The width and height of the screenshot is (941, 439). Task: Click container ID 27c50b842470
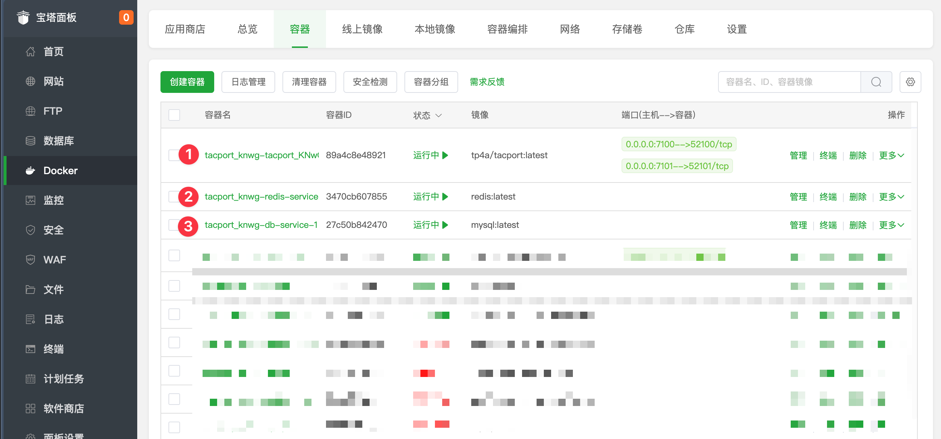356,225
